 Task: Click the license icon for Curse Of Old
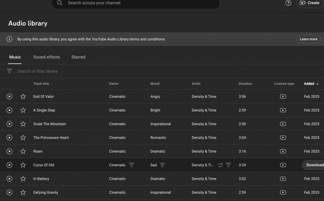tap(283, 165)
